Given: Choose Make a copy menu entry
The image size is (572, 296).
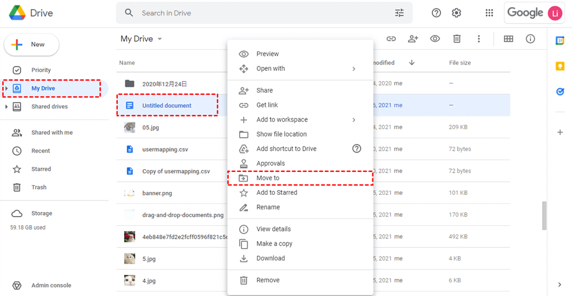Looking at the screenshot, I should coord(274,243).
